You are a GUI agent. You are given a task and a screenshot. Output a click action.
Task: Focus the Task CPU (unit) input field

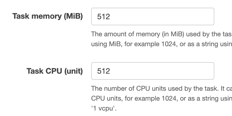[x=152, y=71]
